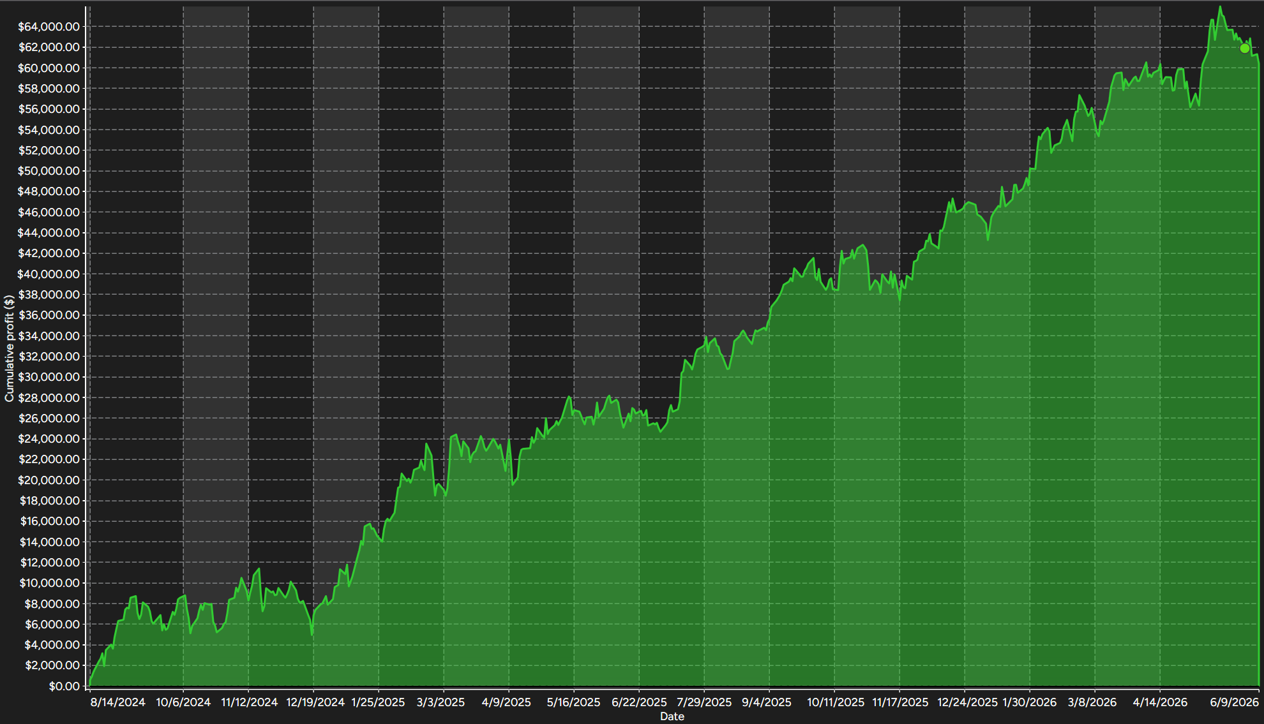Click the $50,000.00 y-axis label
Screen dimensions: 1264x724
tap(49, 171)
